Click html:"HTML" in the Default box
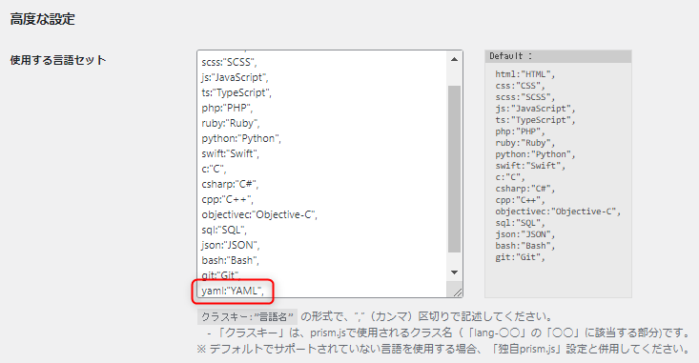 (x=525, y=74)
